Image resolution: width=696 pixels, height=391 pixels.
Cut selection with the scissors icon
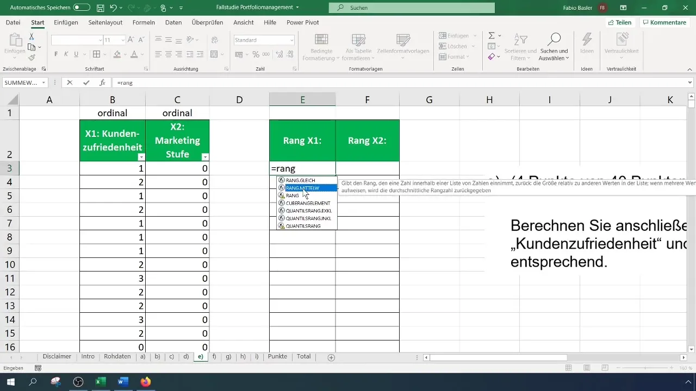[32, 36]
